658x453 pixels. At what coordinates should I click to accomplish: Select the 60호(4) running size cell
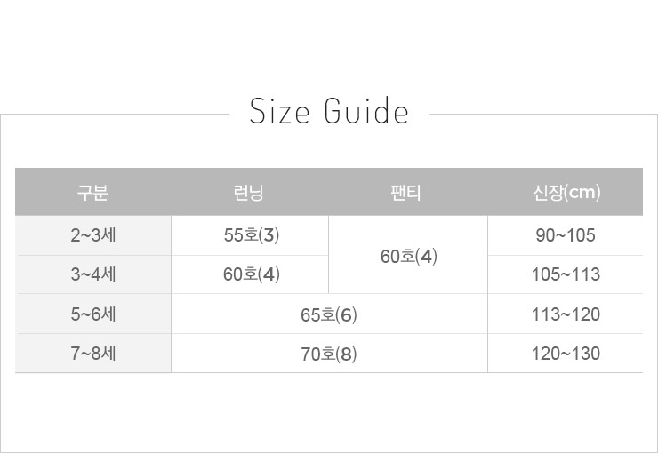[252, 274]
